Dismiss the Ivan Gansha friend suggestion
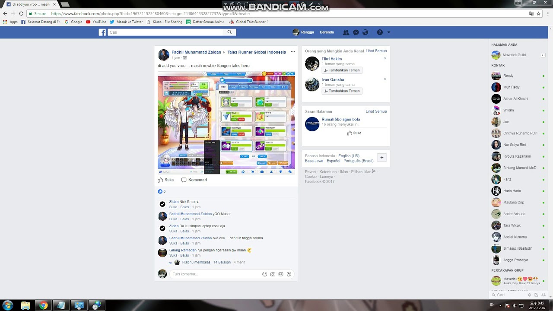This screenshot has width=553, height=311. point(385,79)
